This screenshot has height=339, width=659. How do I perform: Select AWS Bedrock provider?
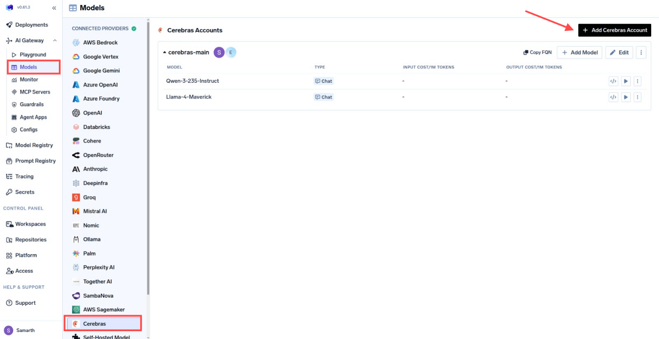pos(95,42)
